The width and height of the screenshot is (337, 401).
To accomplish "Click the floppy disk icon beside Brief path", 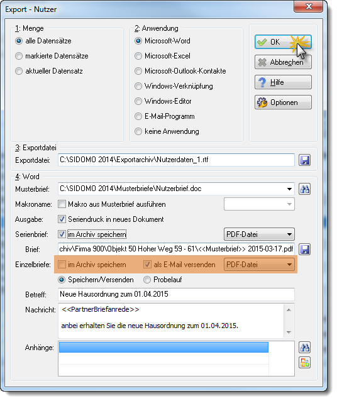I will point(304,250).
